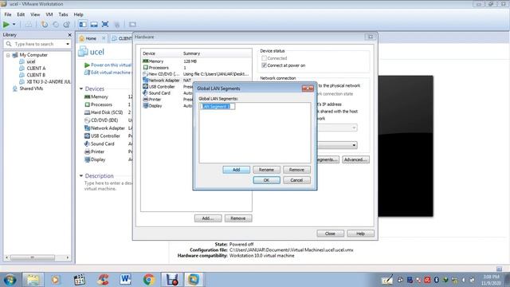Select CLIENT A in the library tree
510x287 pixels.
[x=36, y=69]
